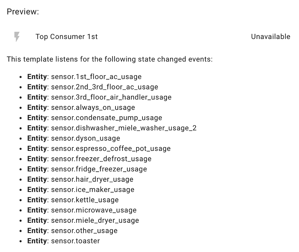The image size is (299, 252).
Task: Click sensor.microwave_usage in the entity list
Action: [x=81, y=210]
